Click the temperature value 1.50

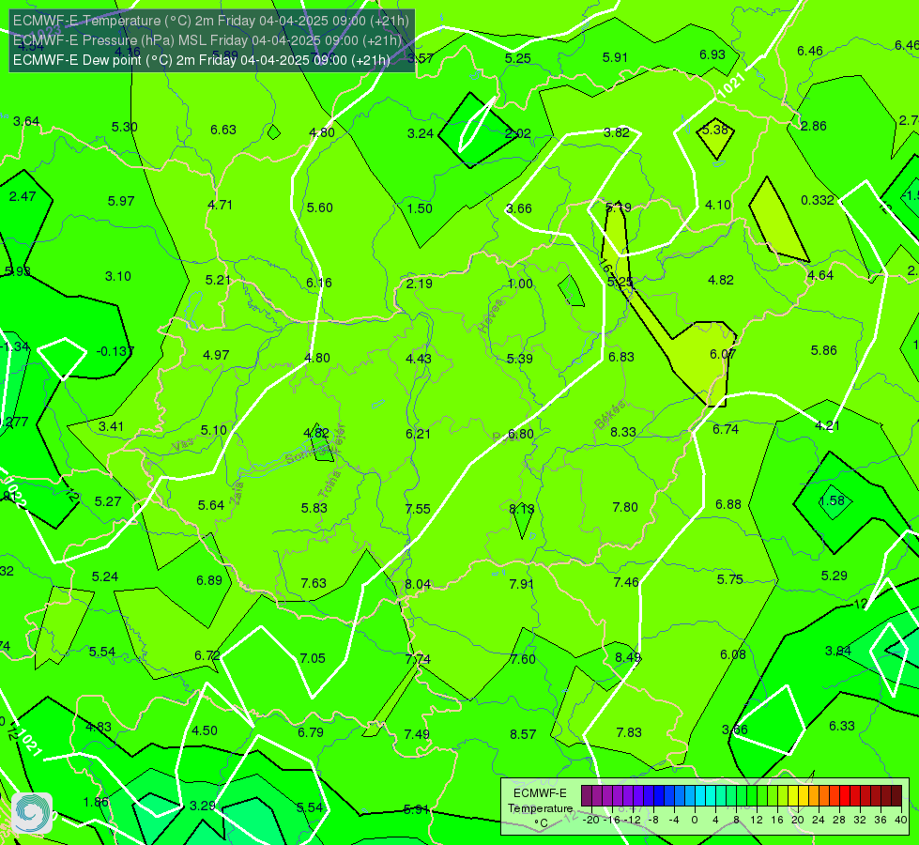420,208
